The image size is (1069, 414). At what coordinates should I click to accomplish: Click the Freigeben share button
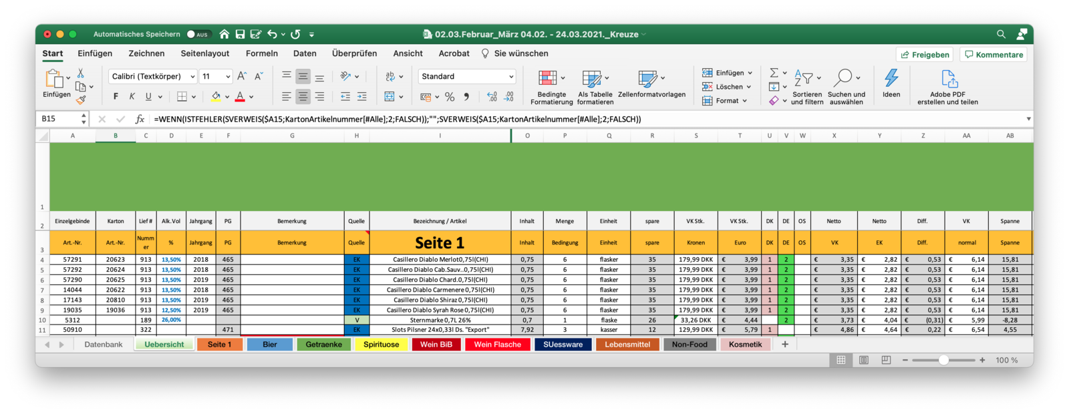coord(925,55)
